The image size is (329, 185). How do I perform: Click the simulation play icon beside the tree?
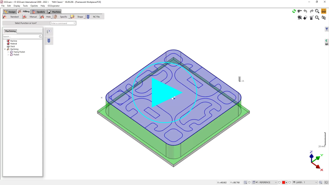[x=49, y=32]
